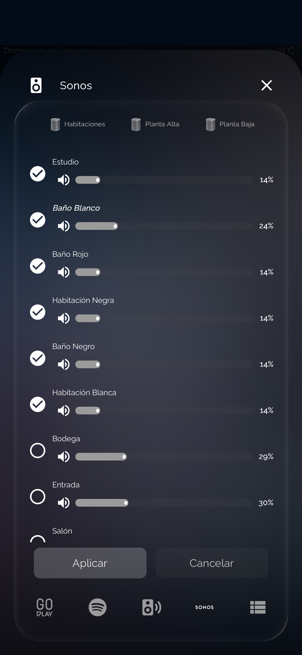Tap the Go Play icon
The width and height of the screenshot is (302, 655).
pos(45,607)
